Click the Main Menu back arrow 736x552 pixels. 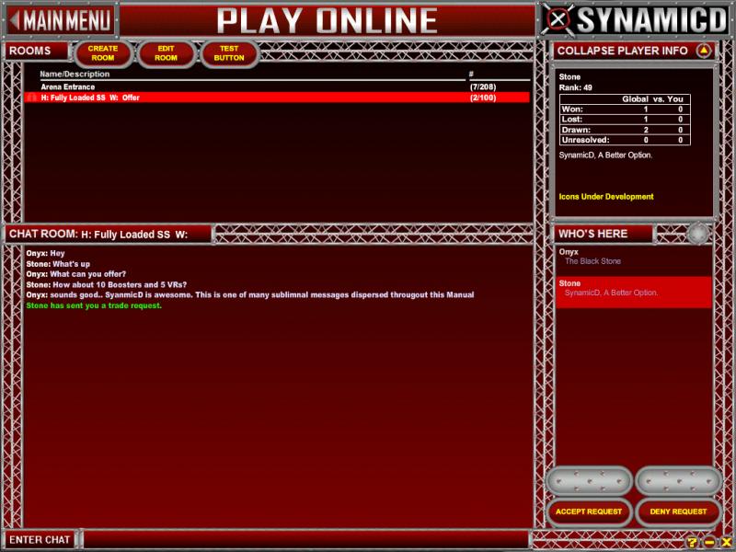pyautogui.click(x=15, y=19)
